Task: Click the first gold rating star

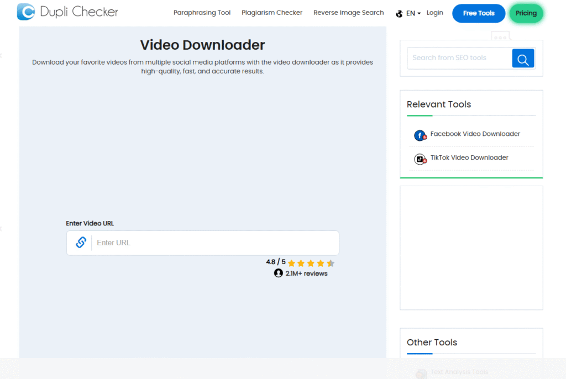Action: coord(291,263)
